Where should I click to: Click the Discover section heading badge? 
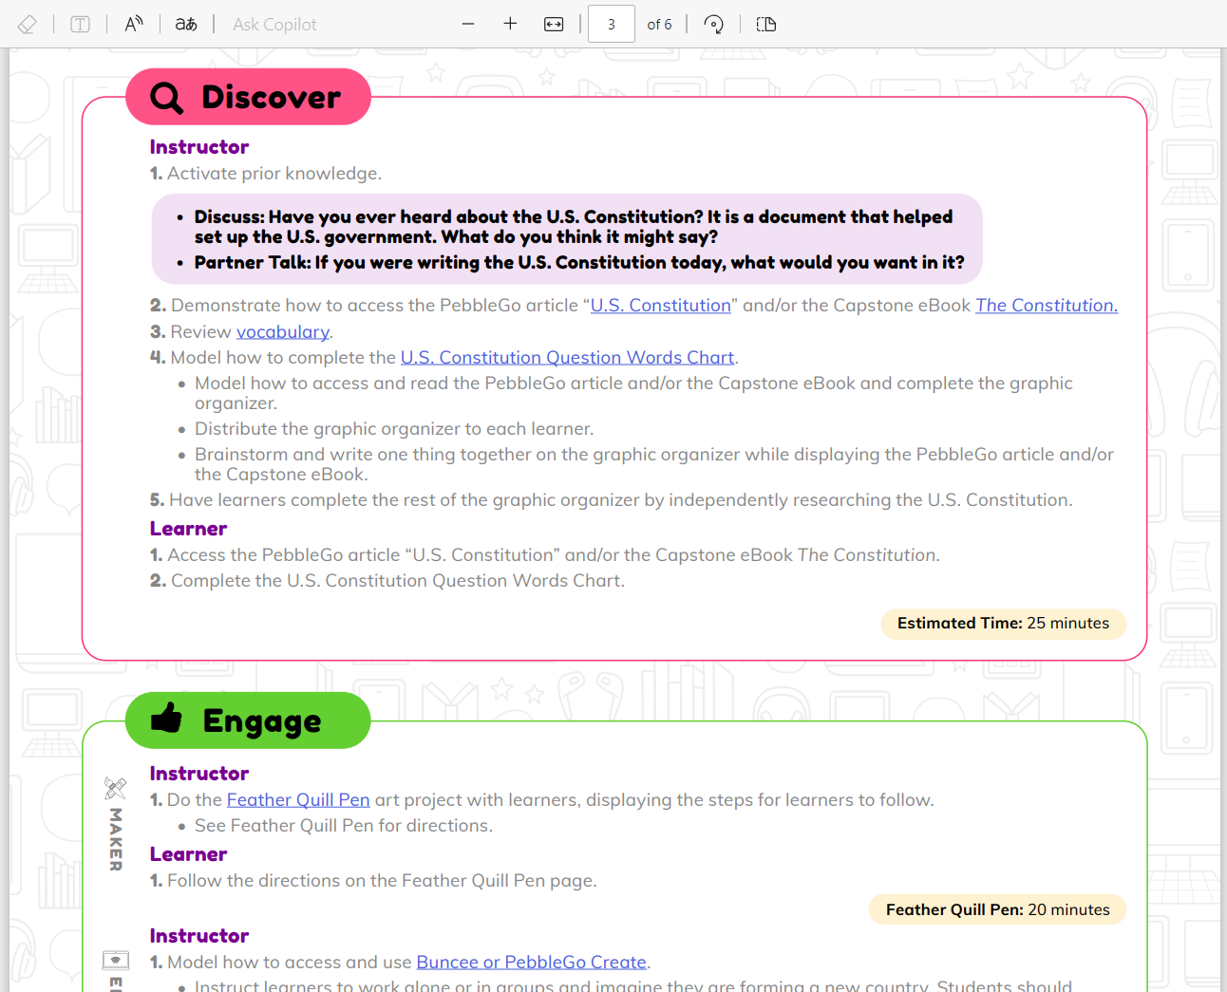pyautogui.click(x=248, y=97)
